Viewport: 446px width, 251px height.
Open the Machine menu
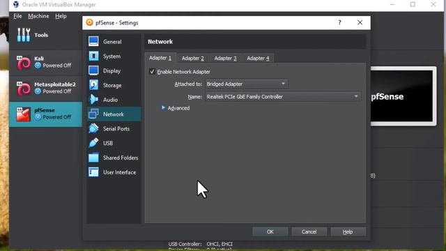point(38,16)
